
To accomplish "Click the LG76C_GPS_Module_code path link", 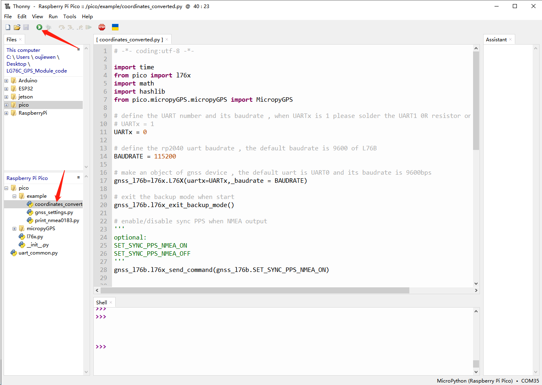I will [x=37, y=71].
